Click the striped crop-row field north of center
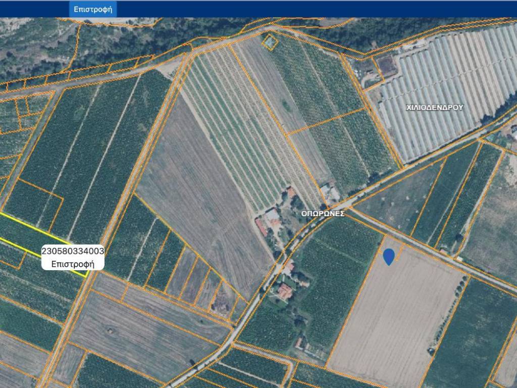517x388 pixels. coord(237,126)
